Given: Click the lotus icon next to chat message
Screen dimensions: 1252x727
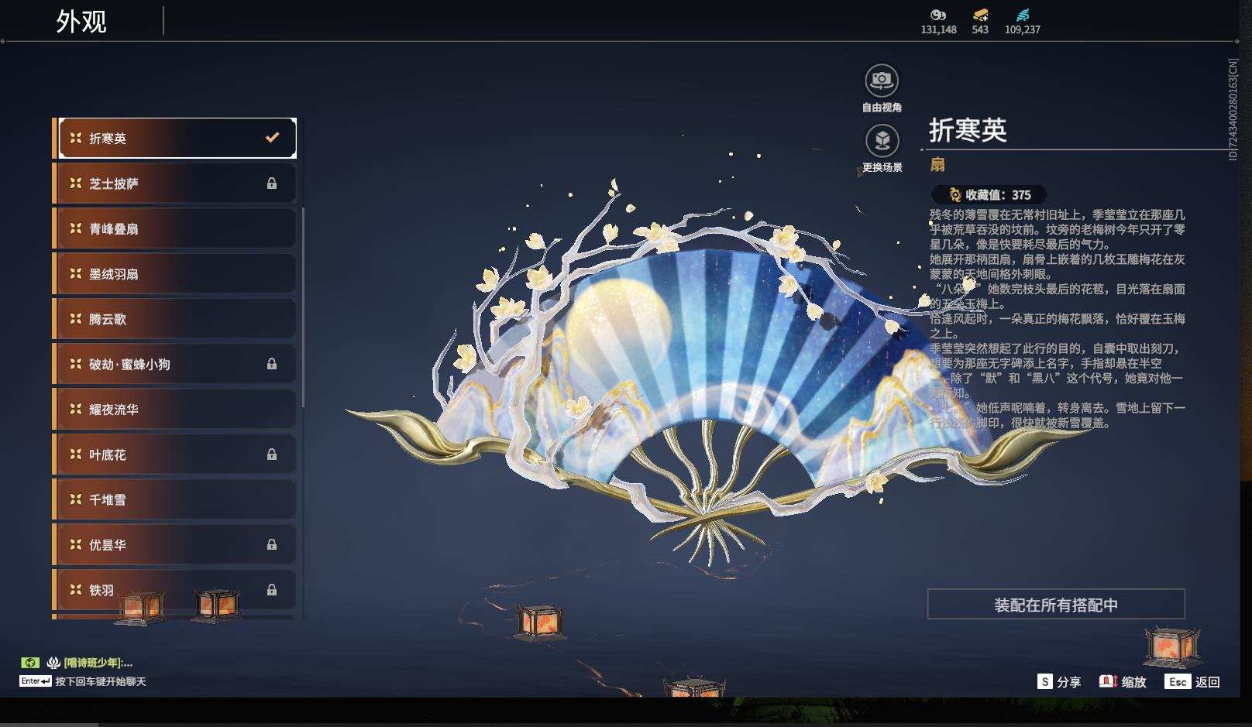Looking at the screenshot, I should point(53,663).
